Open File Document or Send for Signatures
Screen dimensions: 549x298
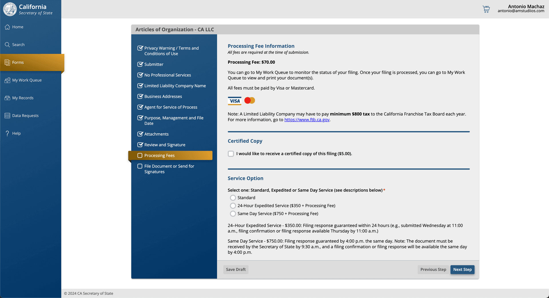(169, 169)
